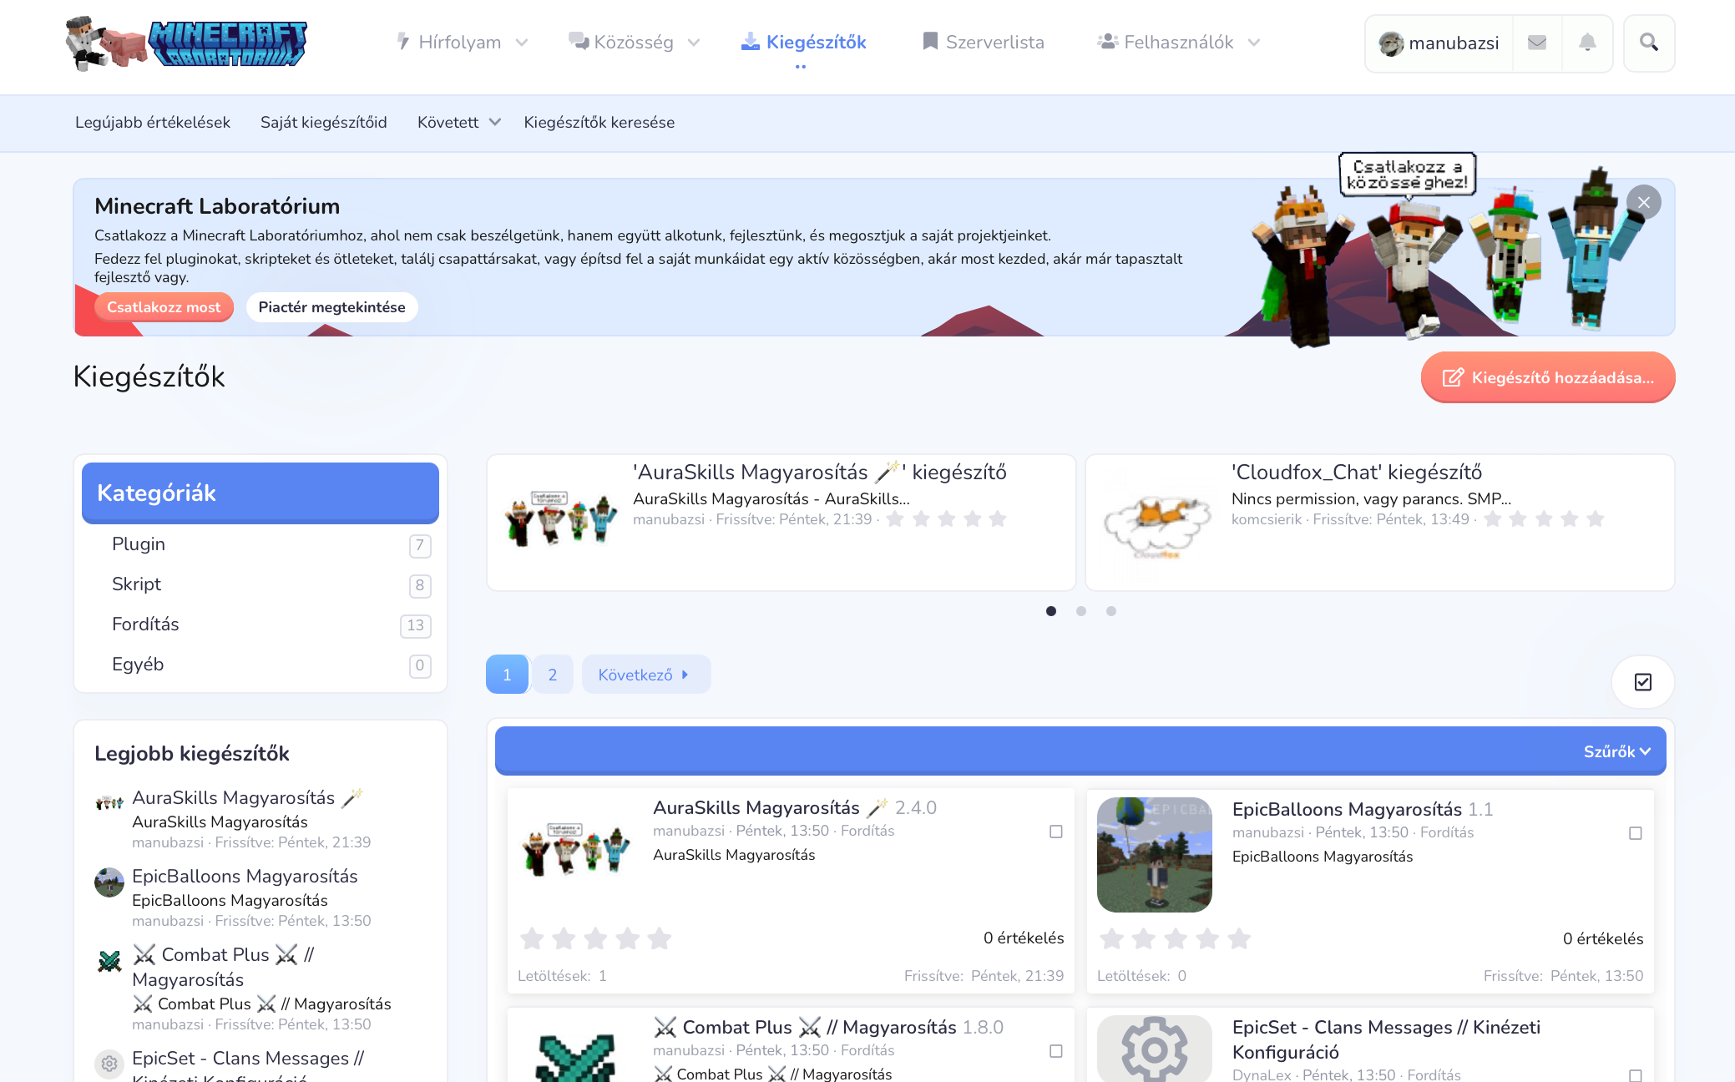Open the EpicSet Clans Messages gear thumbnail

[1155, 1049]
